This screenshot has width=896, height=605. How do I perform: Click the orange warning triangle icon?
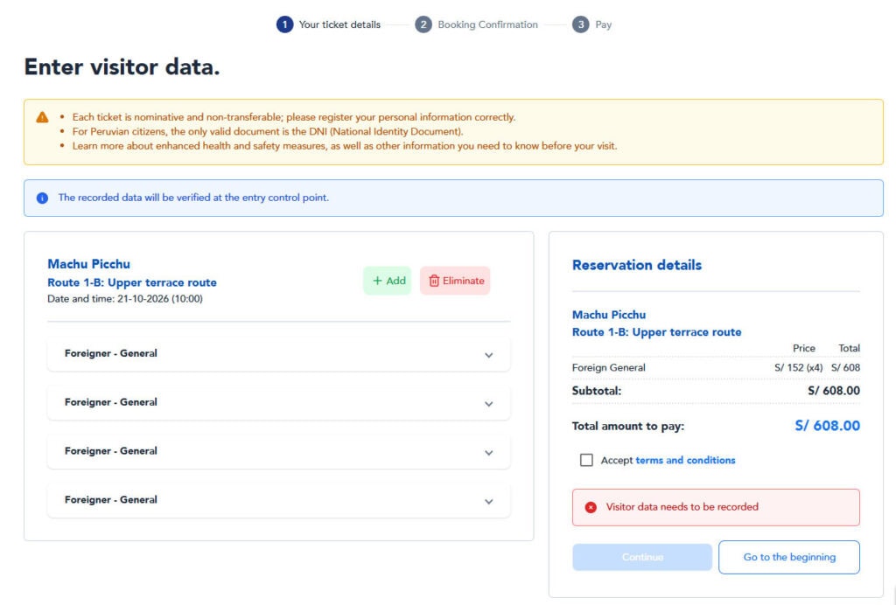[42, 117]
